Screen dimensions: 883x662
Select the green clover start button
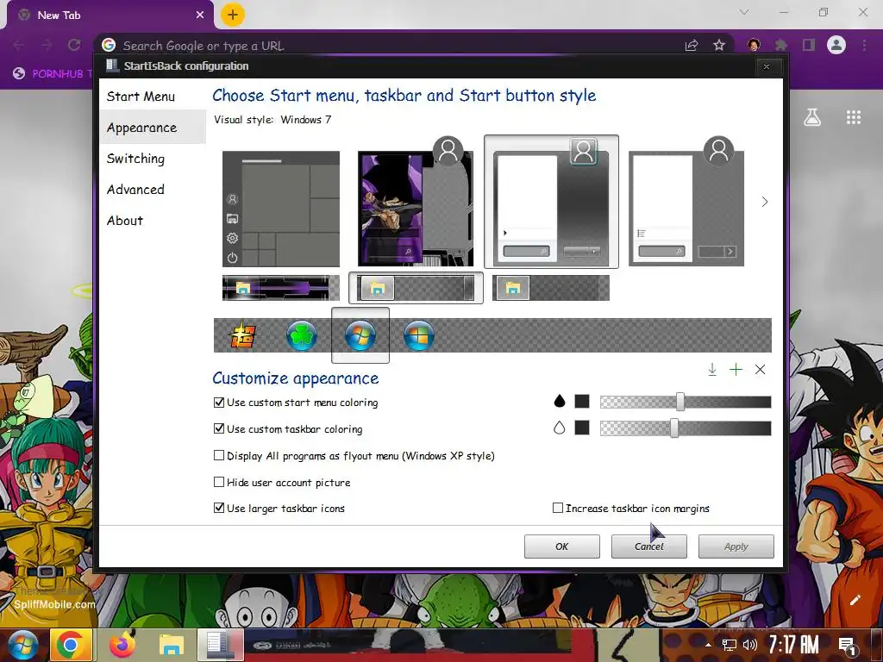301,335
